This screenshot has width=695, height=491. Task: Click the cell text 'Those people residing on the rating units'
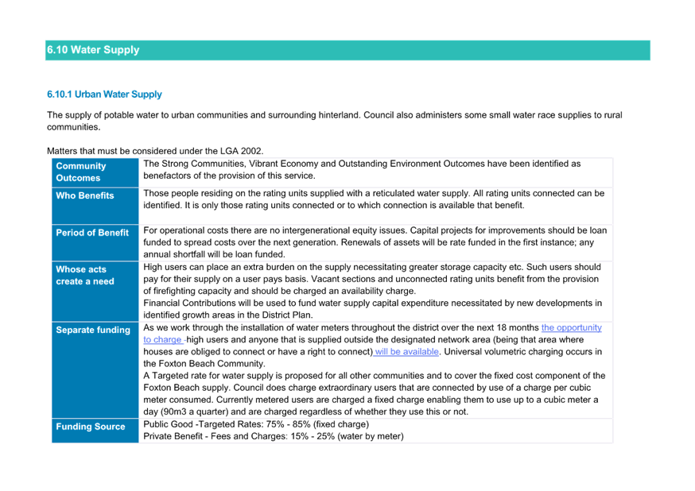click(374, 199)
